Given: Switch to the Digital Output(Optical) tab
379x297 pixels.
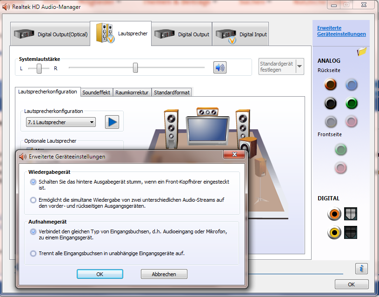Looking at the screenshot, I should pos(51,34).
